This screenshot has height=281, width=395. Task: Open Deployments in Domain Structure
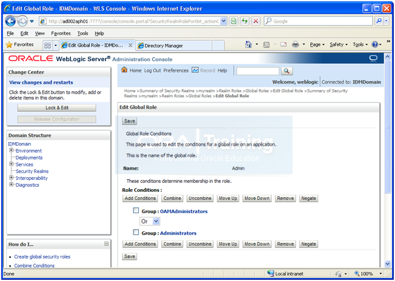[29, 158]
